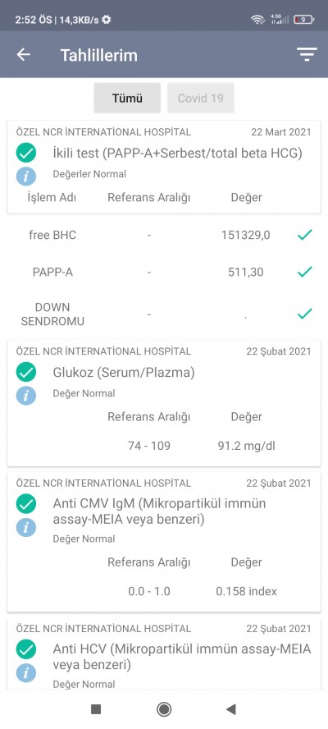
Task: Tap info icon for Glukoz result
Action: (26, 396)
